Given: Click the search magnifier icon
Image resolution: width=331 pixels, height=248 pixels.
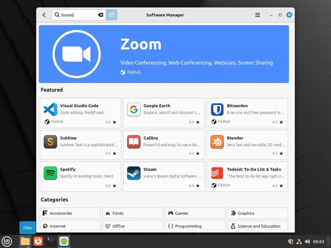Looking at the screenshot, I should (57, 15).
